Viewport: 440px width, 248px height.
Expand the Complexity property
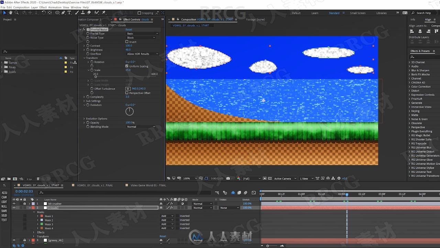[84, 97]
